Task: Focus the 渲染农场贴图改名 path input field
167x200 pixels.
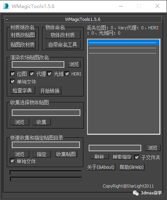Action: tap(38, 65)
